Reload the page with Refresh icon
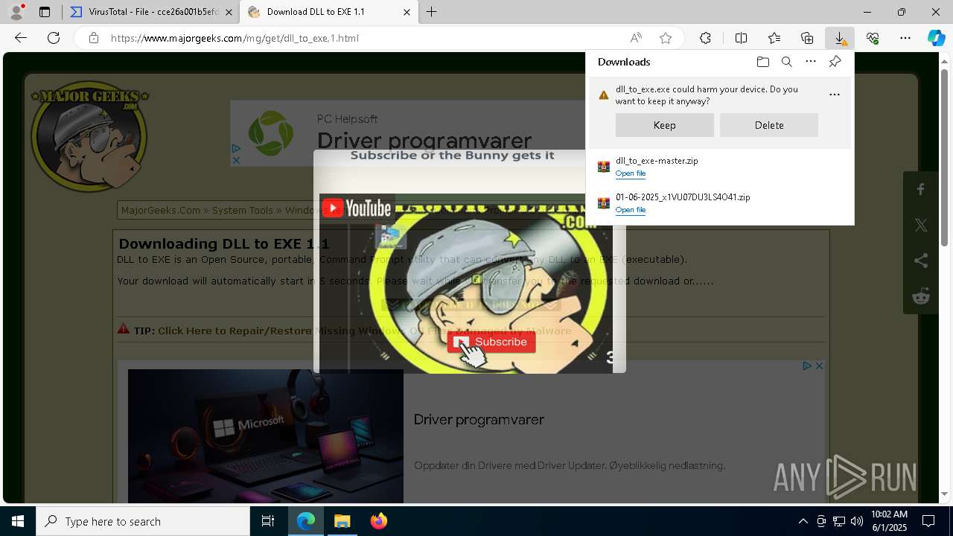 click(54, 38)
